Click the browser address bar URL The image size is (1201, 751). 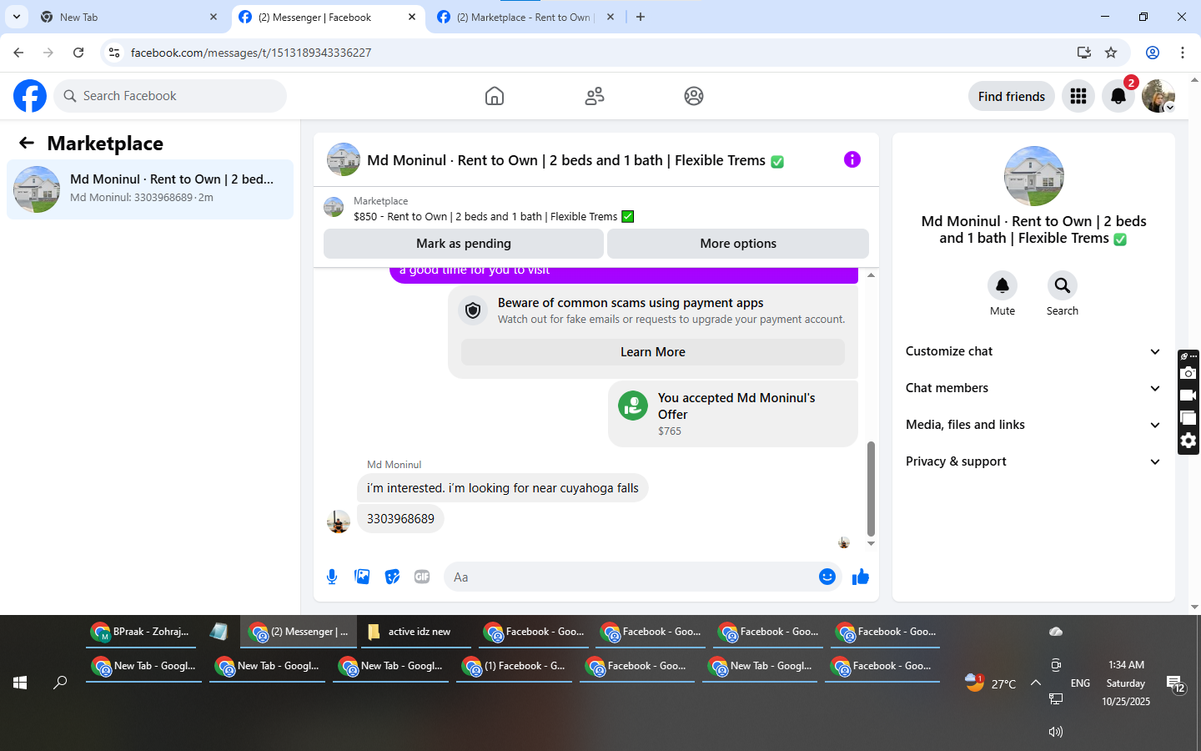pos(251,53)
